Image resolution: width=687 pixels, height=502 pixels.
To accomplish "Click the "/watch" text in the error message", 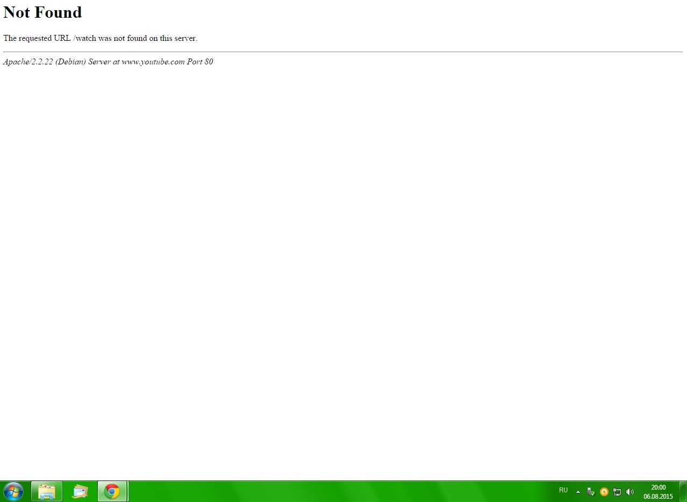I will (x=84, y=38).
